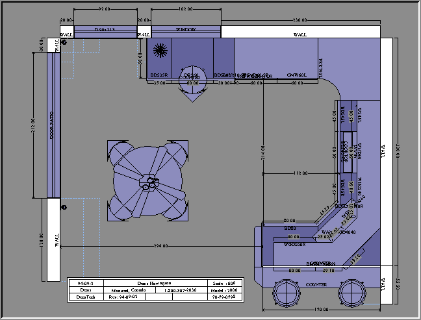Click the Rev: 94-09-02 cell

tap(124, 297)
